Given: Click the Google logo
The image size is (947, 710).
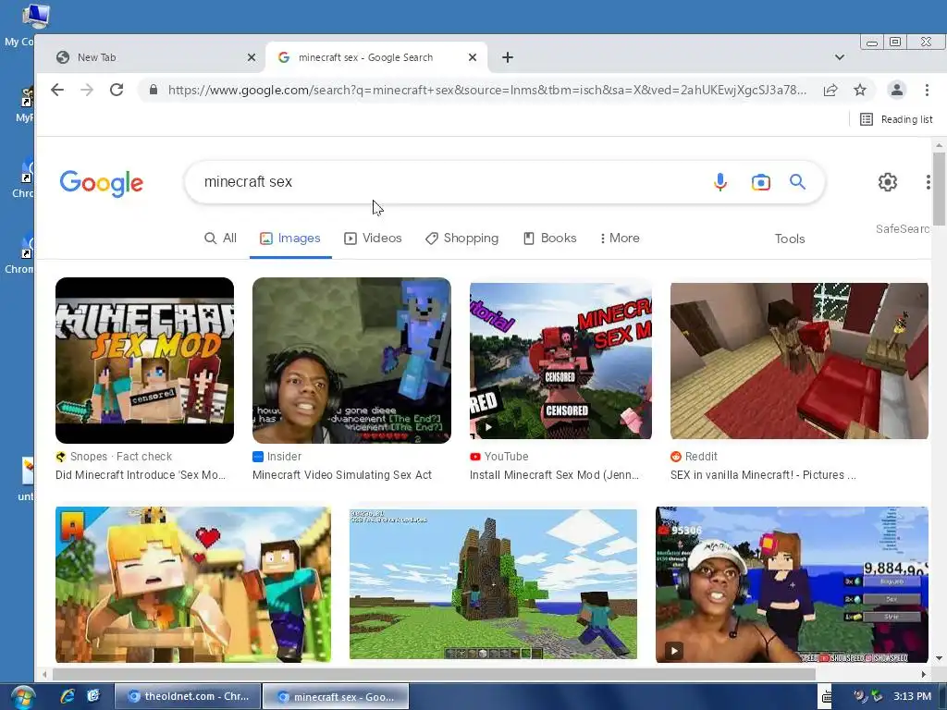Looking at the screenshot, I should click(x=102, y=183).
